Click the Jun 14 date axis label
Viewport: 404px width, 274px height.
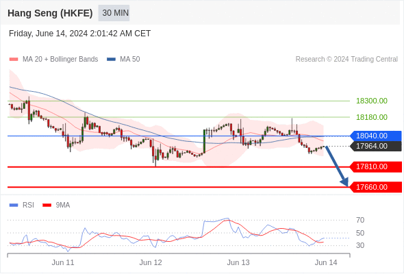tap(326, 262)
